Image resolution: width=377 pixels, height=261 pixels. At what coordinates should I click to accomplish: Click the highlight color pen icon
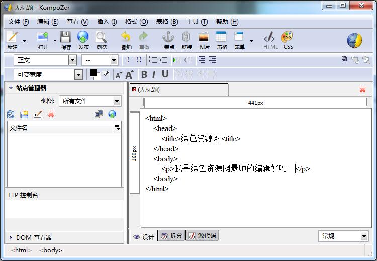coord(106,74)
